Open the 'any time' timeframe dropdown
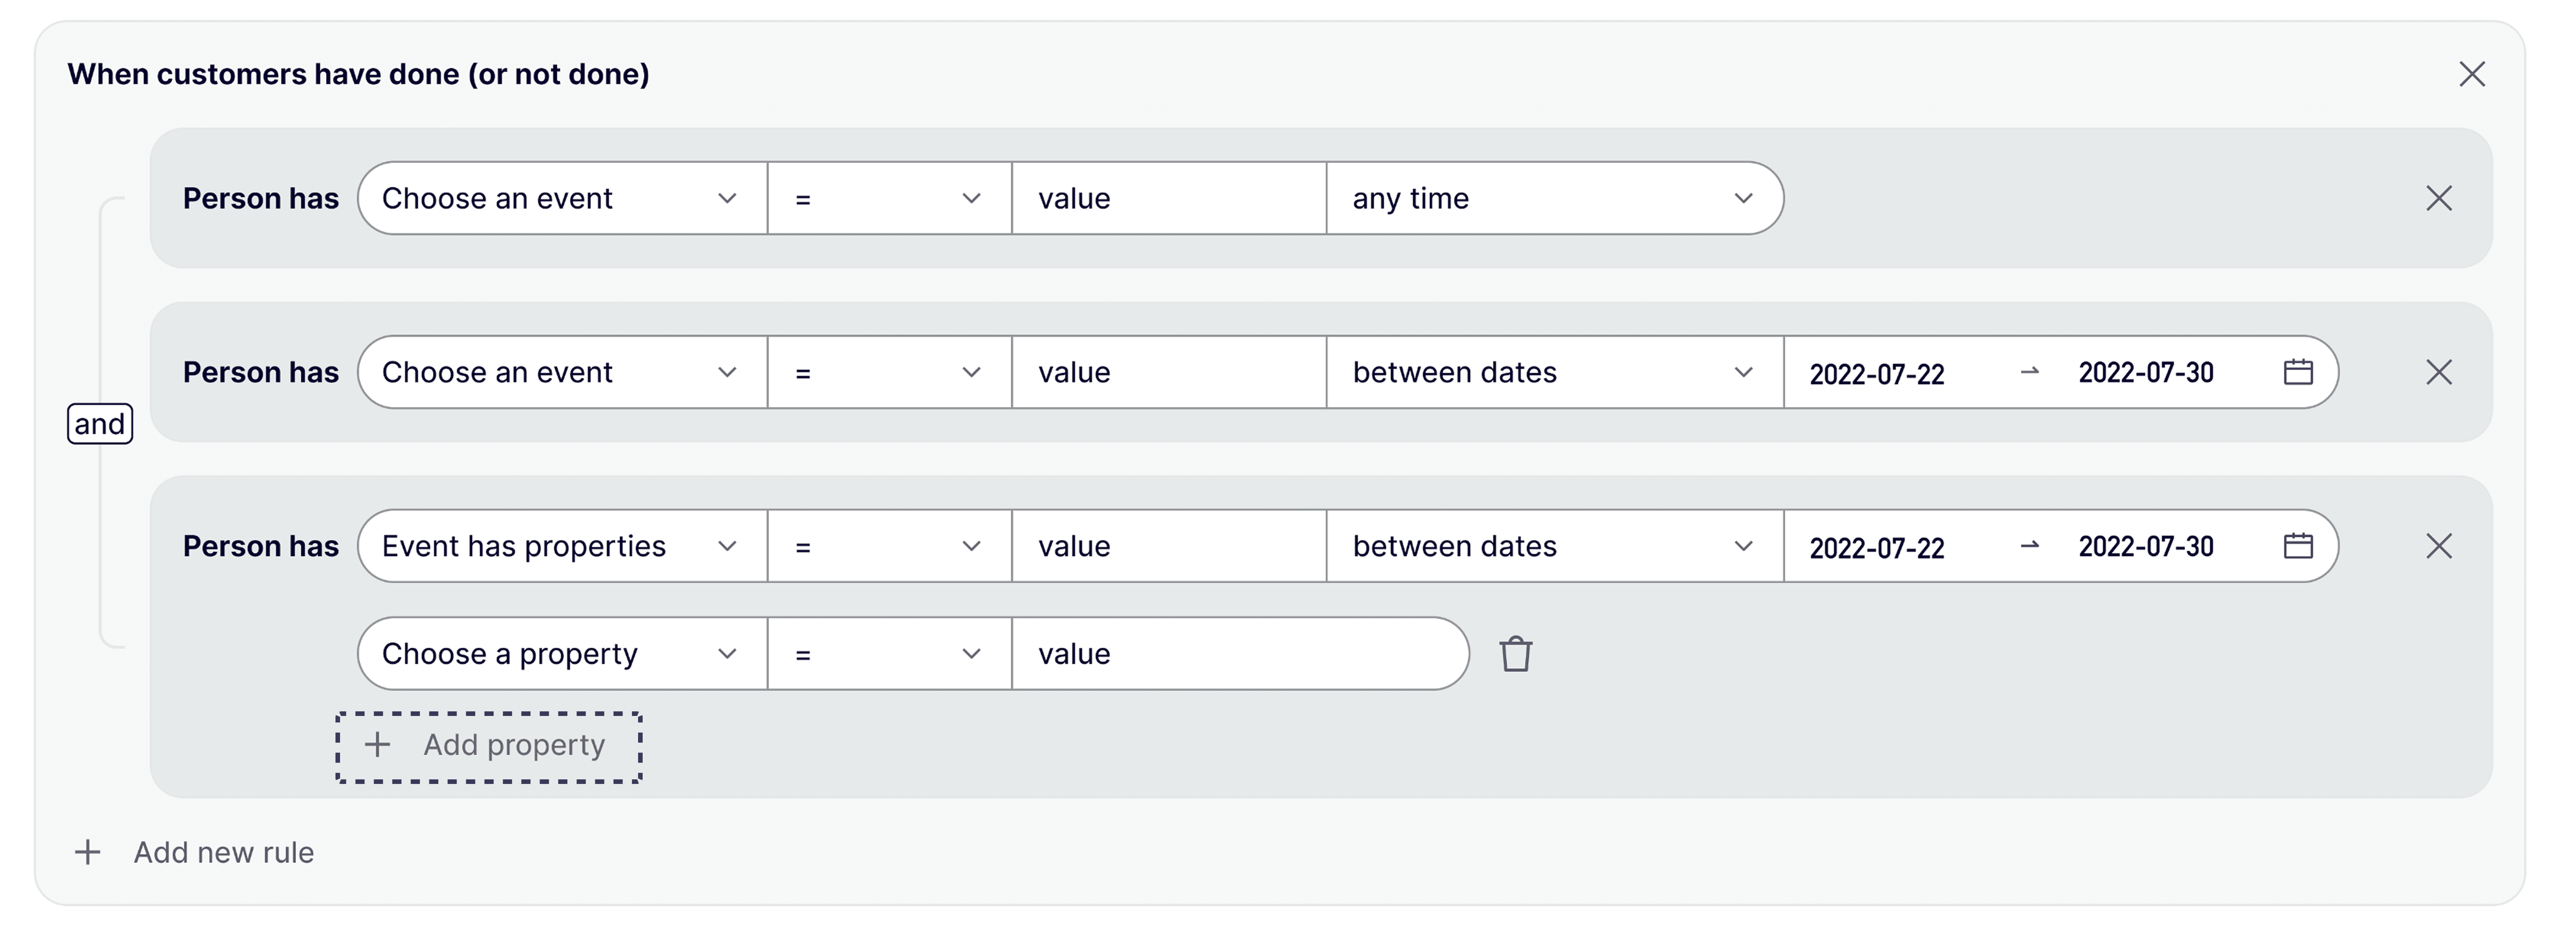 pyautogui.click(x=1554, y=198)
